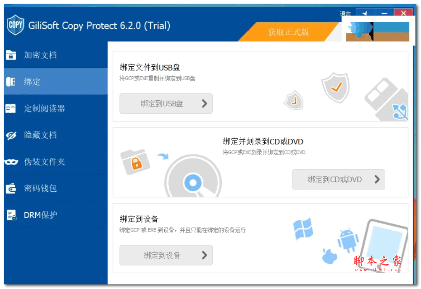Expand the chevron on 绑定到设备
The height and width of the screenshot is (289, 421).
[x=204, y=255]
